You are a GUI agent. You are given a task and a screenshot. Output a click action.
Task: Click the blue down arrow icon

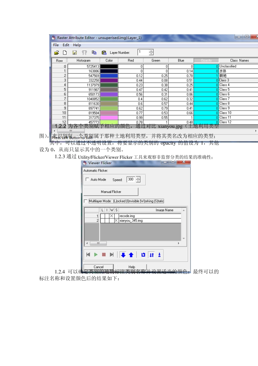(123, 255)
